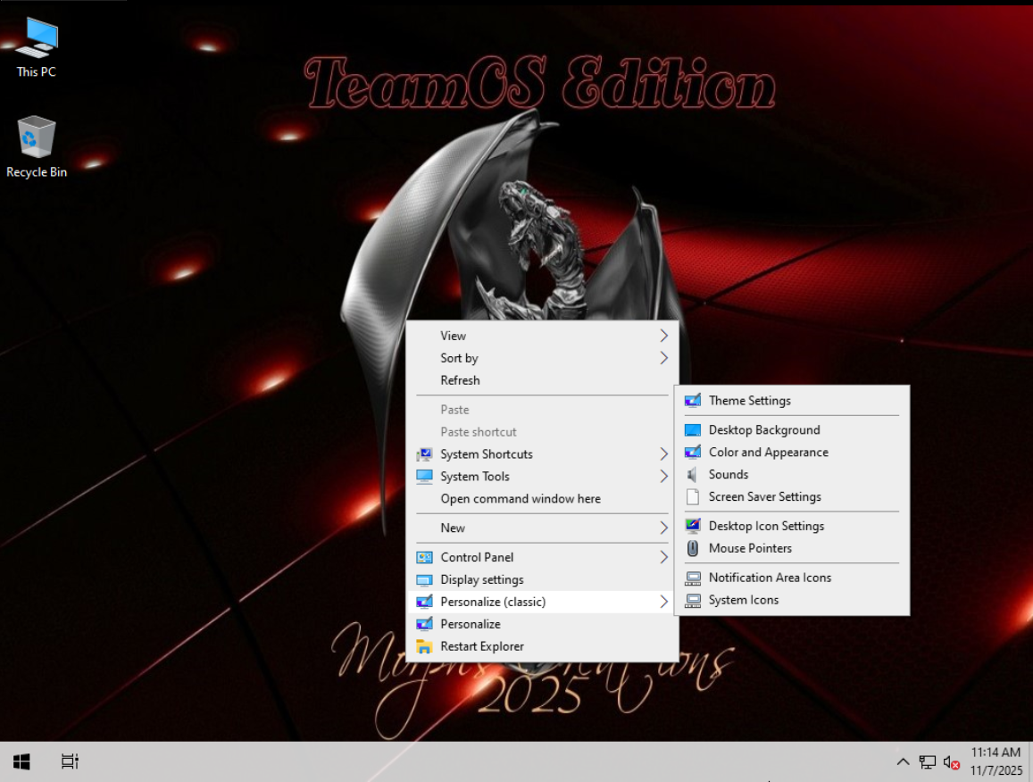The height and width of the screenshot is (782, 1033).
Task: Expand the View submenu arrow
Action: 663,336
